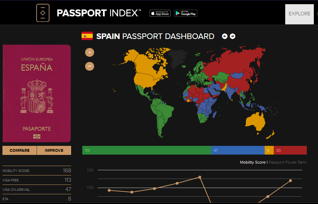
Task: Click Australia on the world map
Action: [256, 122]
